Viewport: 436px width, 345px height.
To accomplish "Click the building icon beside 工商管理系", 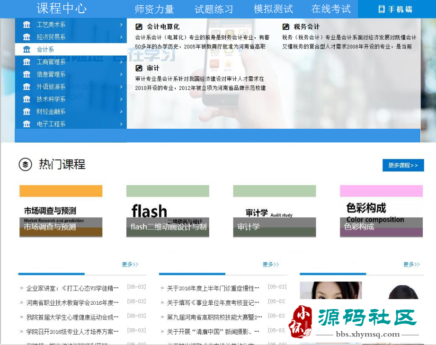I will tap(27, 62).
